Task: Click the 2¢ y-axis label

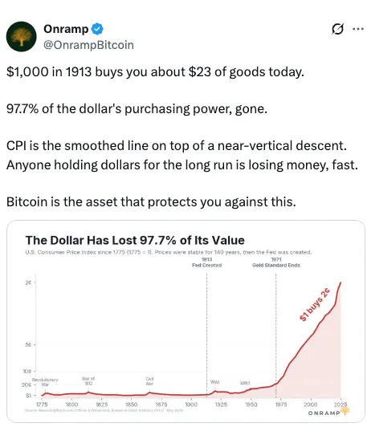Action: coord(28,283)
